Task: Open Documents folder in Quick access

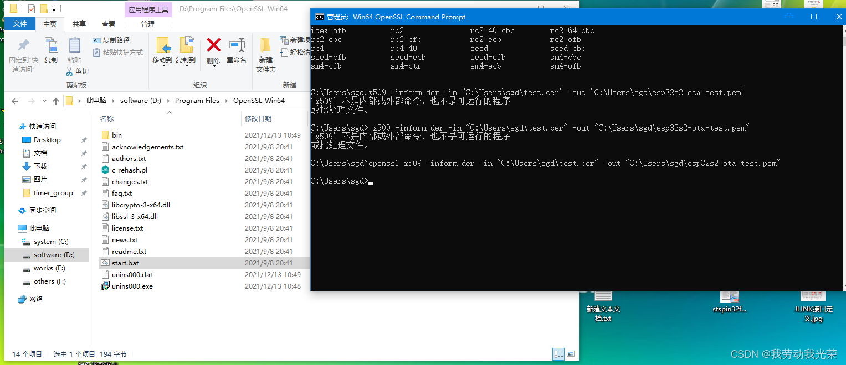Action: pyautogui.click(x=40, y=153)
